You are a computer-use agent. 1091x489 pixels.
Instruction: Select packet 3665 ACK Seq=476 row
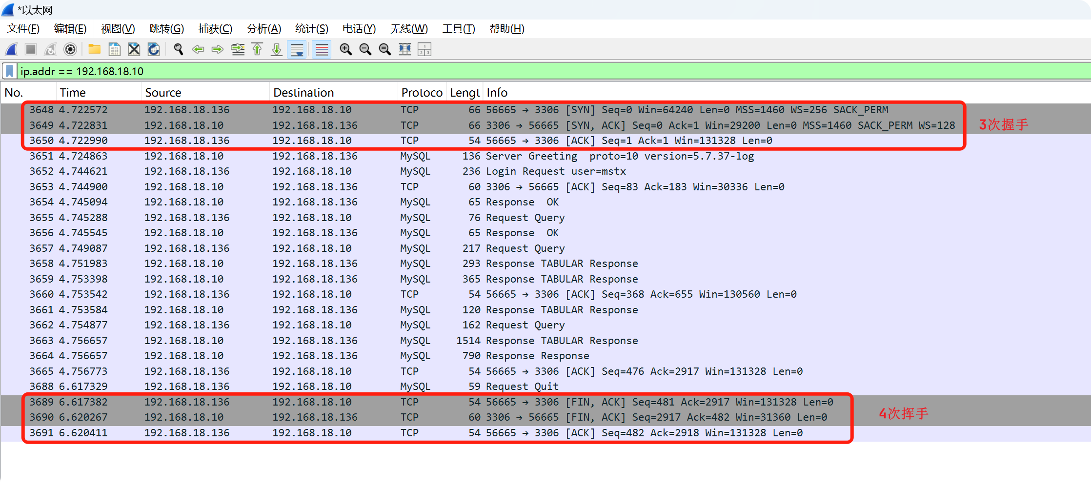[545, 371]
